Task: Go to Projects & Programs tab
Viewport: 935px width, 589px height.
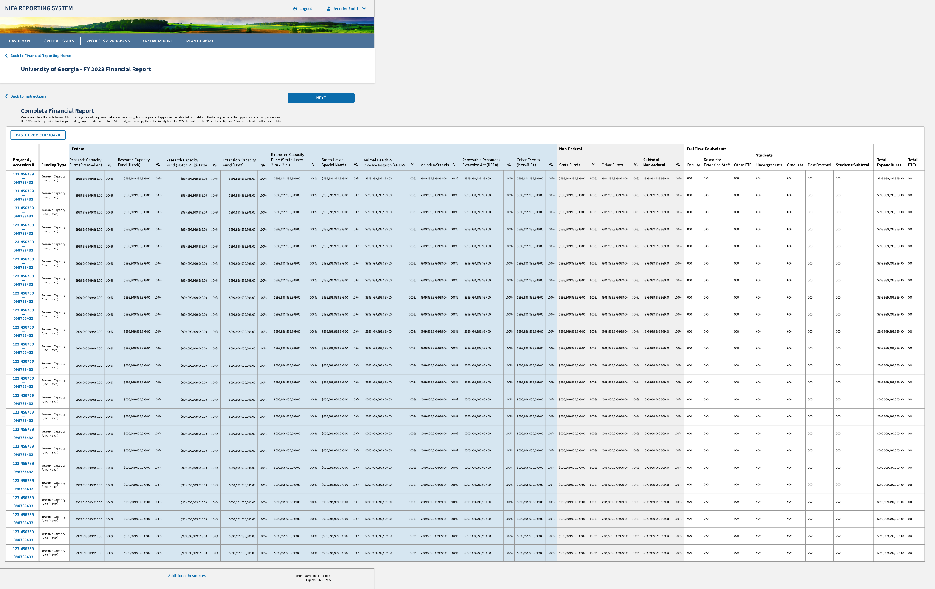Action: (108, 41)
